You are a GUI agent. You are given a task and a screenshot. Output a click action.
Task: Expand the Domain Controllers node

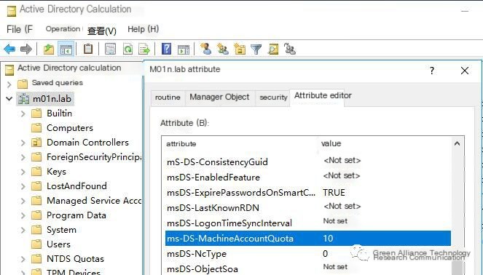pyautogui.click(x=23, y=143)
